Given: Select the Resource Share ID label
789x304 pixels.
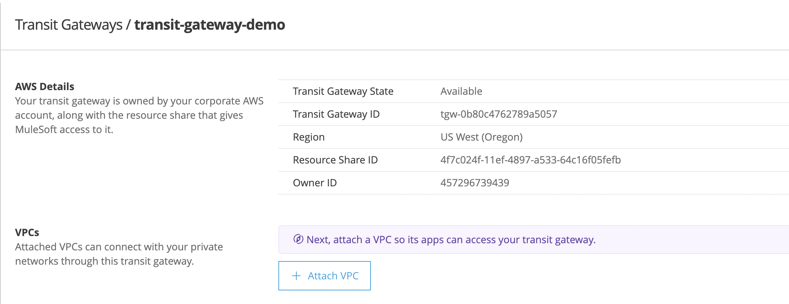Looking at the screenshot, I should coord(335,160).
